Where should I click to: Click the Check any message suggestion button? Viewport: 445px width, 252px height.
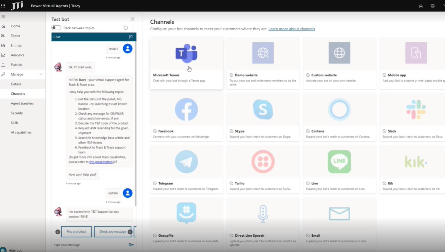coord(113,232)
